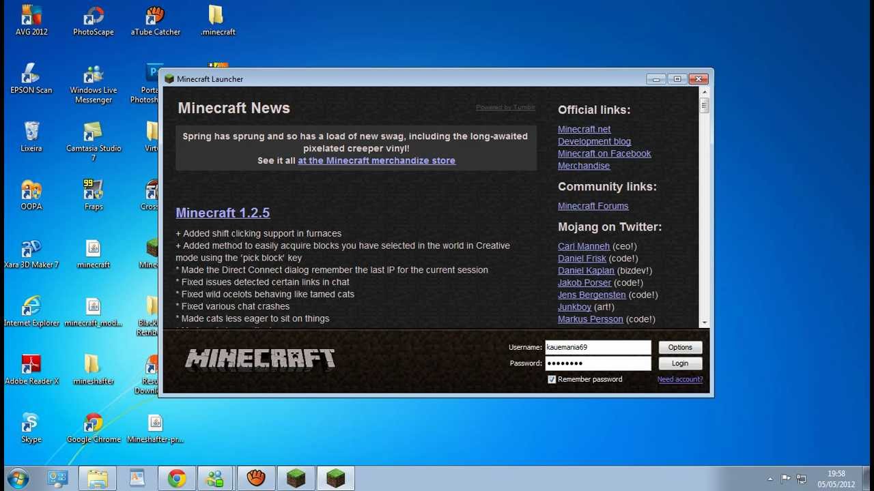The height and width of the screenshot is (491, 874).
Task: Open the Camtasia Studio 7 desktop shortcut
Action: (x=94, y=141)
